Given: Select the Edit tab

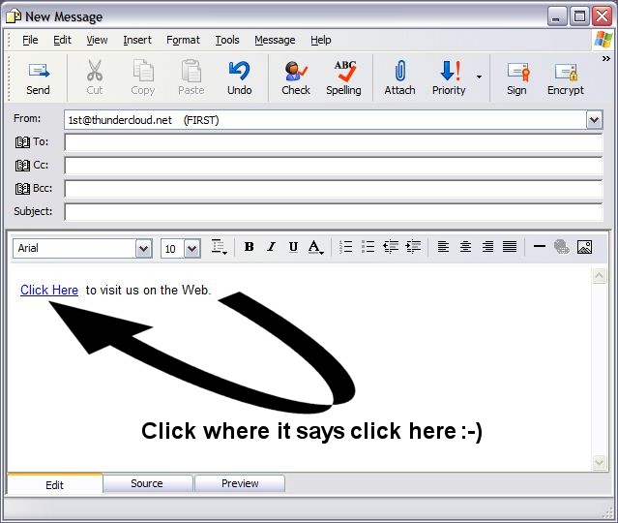Looking at the screenshot, I should pos(55,484).
